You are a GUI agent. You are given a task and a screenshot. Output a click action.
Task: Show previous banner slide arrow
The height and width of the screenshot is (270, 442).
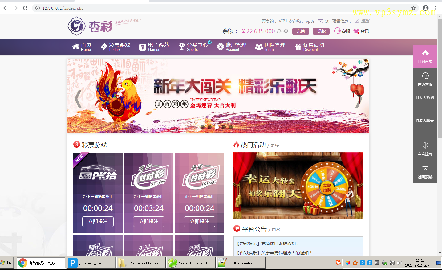pos(78,99)
